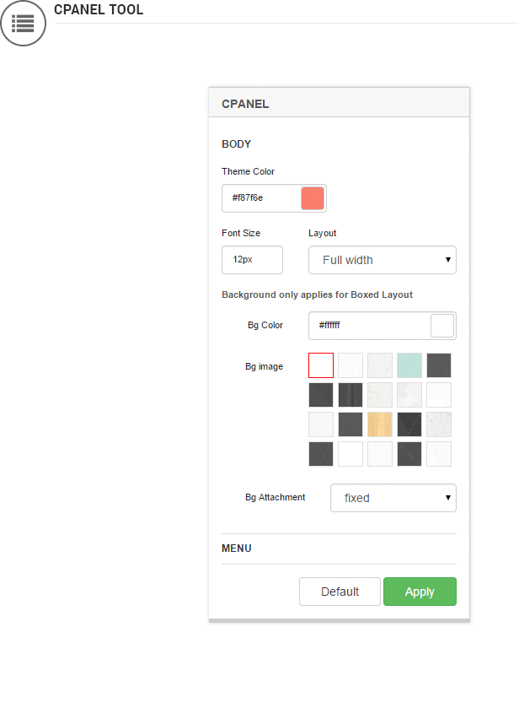This screenshot has width=519, height=708.
Task: Select the red-outlined blank background image
Action: 321,365
